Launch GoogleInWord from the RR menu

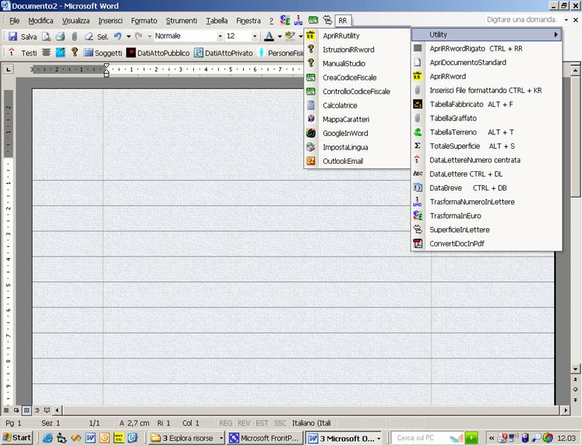[357, 133]
